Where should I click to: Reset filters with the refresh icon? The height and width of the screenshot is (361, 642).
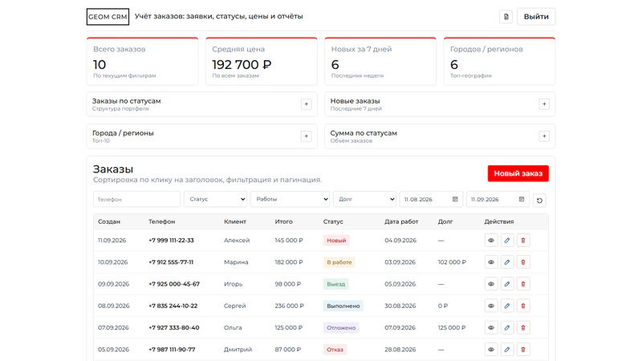click(x=539, y=201)
